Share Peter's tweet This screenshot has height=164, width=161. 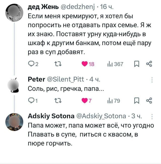tap(149, 101)
